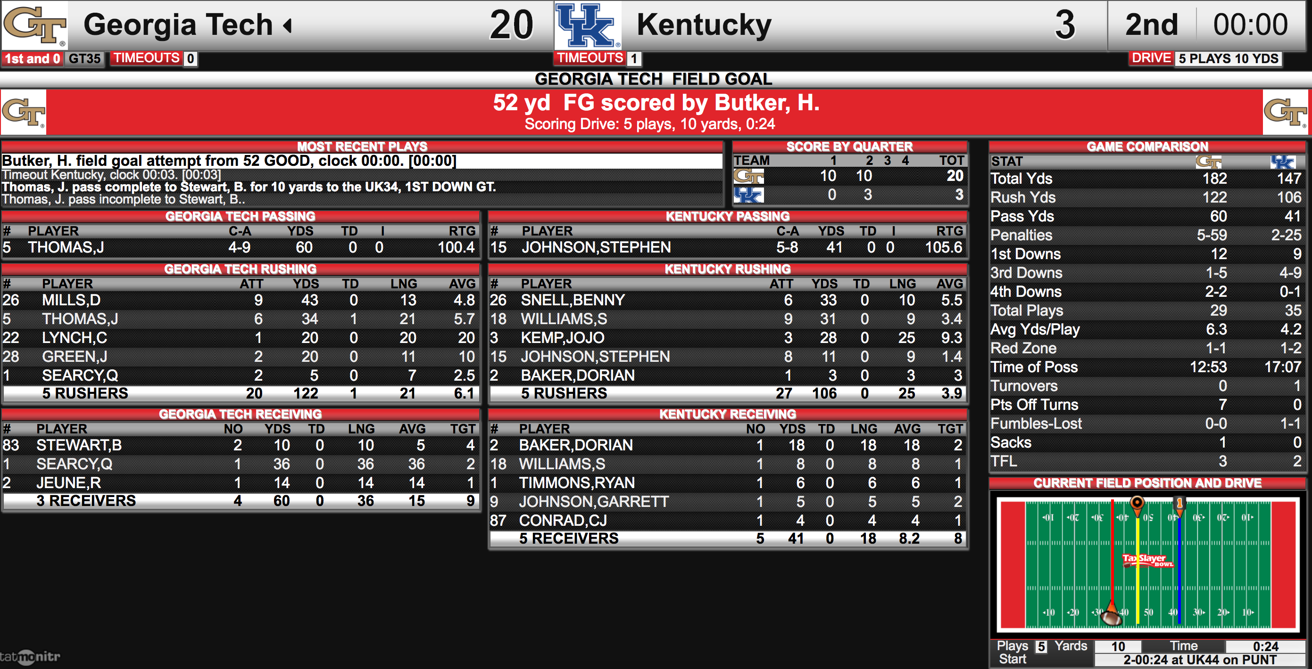Click the Kentucky TIMEOUTS indicator
The width and height of the screenshot is (1312, 669).
click(x=598, y=58)
